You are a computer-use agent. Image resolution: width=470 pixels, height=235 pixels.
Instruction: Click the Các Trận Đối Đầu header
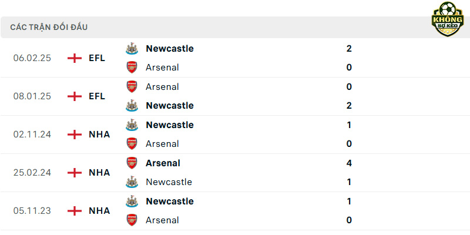pos(49,27)
